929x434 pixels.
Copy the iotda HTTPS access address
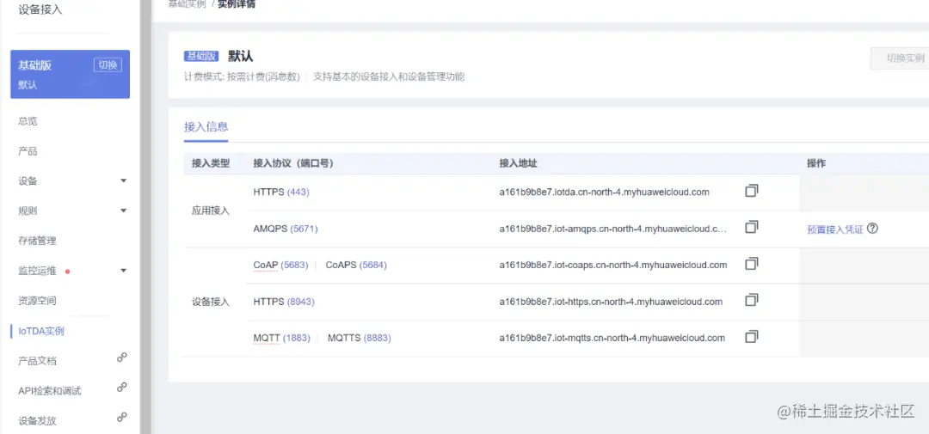pyautogui.click(x=751, y=191)
